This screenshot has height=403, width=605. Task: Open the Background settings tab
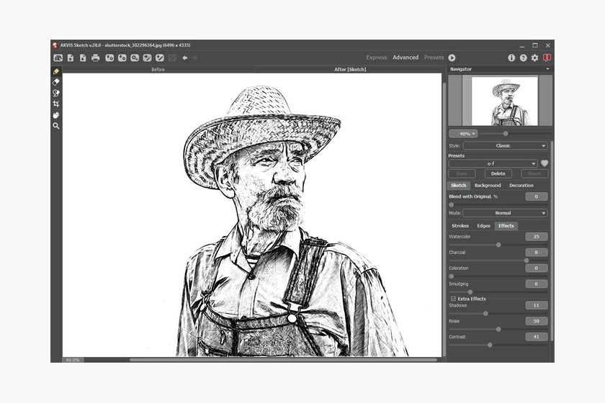pos(488,186)
